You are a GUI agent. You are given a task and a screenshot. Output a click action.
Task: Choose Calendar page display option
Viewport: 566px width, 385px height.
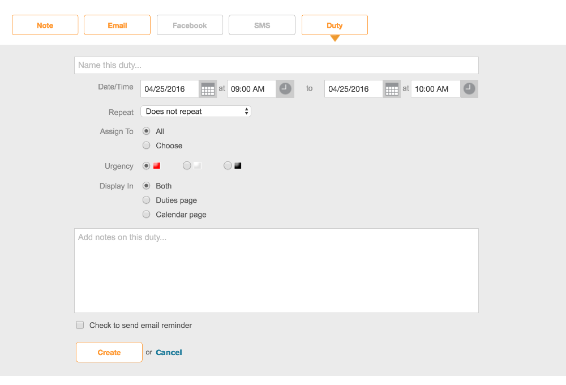tap(146, 215)
